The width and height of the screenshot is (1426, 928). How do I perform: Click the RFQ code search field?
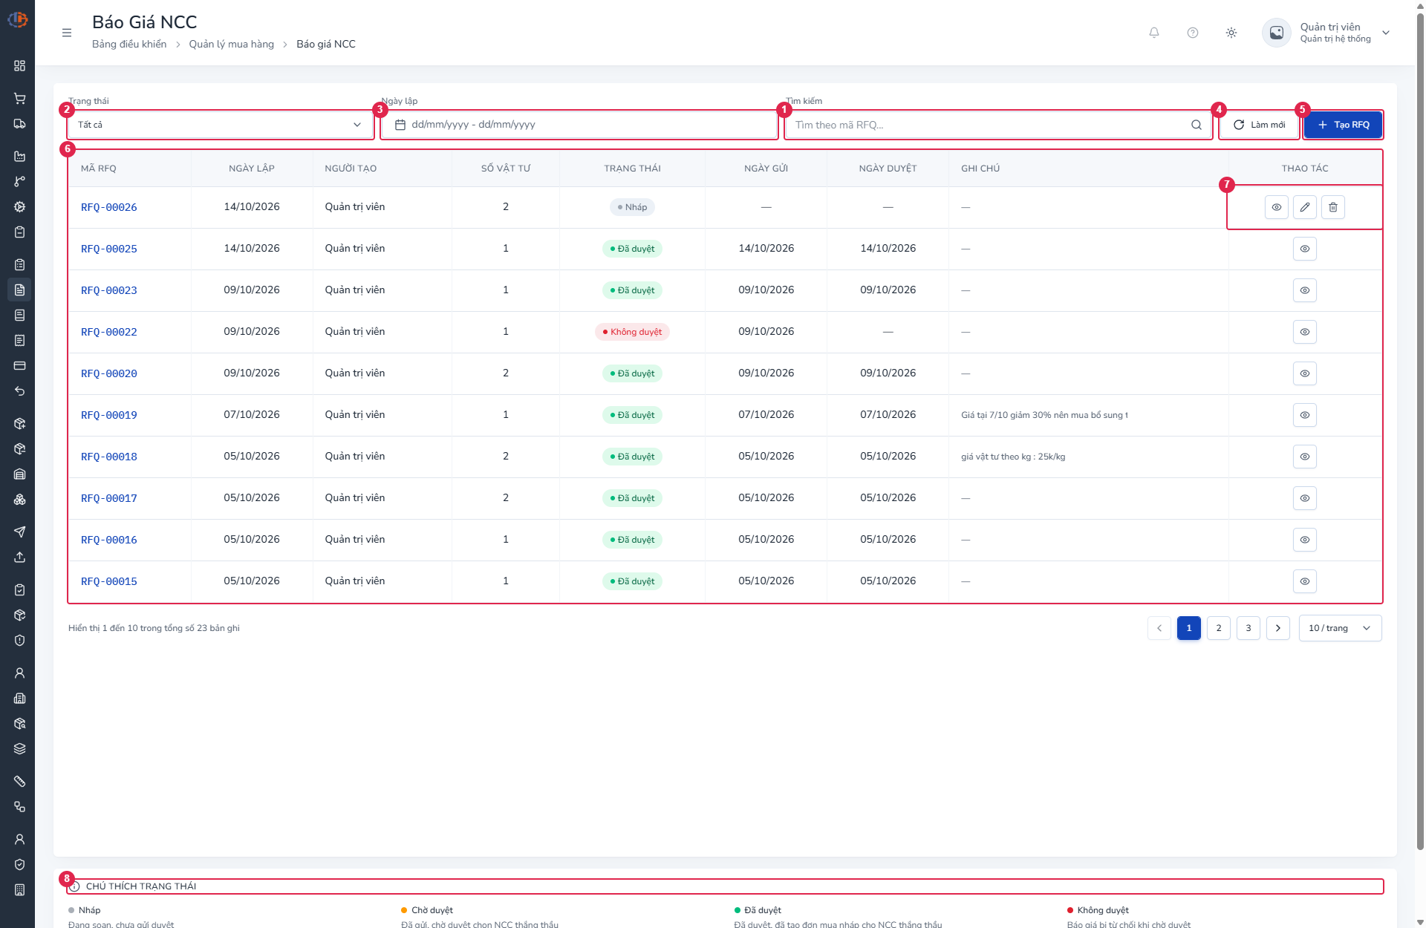(998, 125)
